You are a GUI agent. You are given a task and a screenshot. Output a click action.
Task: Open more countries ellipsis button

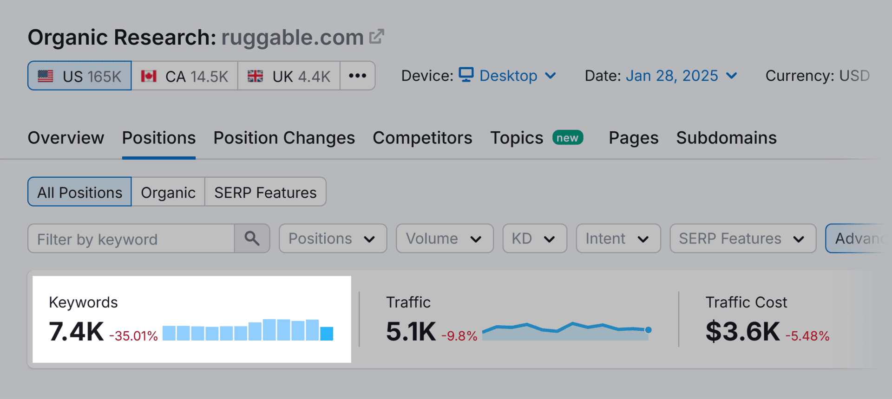coord(357,76)
